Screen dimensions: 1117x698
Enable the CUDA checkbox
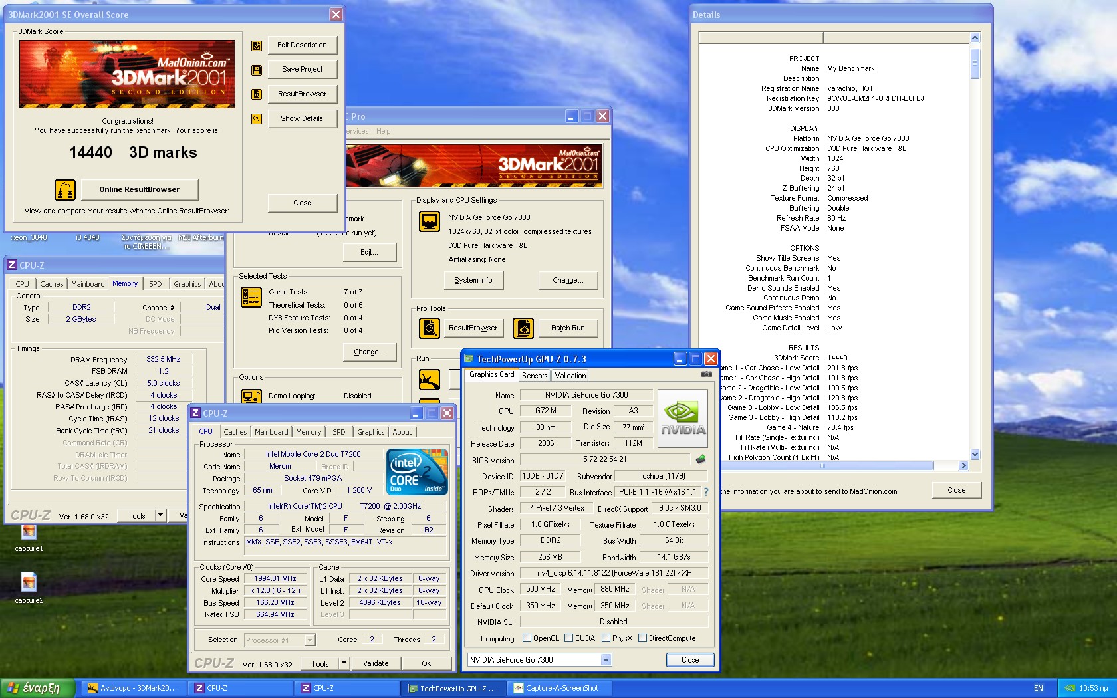[x=569, y=638]
